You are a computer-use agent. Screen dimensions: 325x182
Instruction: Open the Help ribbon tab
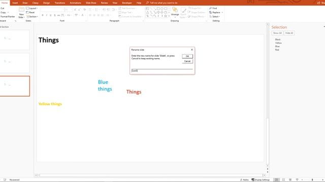point(139,3)
